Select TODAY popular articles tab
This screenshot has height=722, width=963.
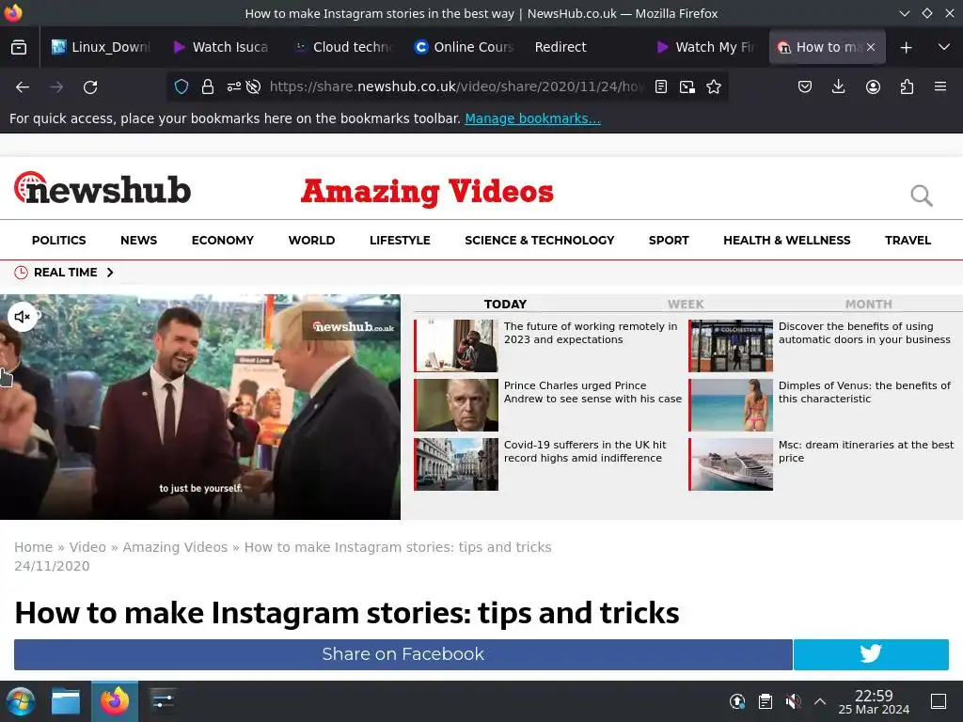[x=505, y=304]
